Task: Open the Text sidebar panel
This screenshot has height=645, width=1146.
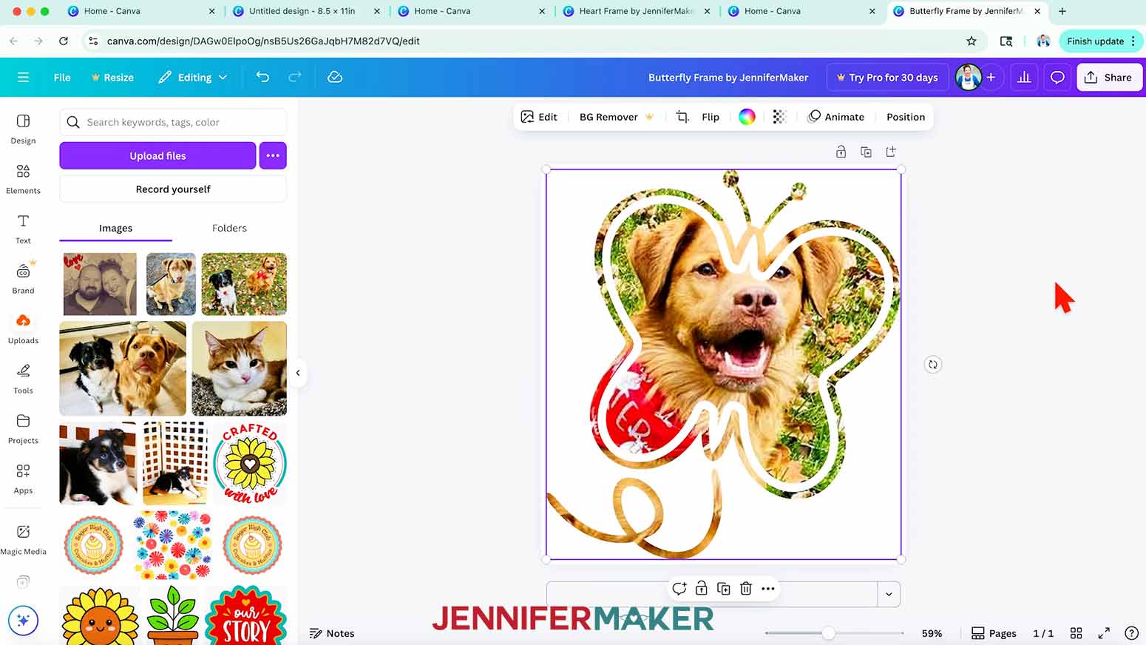Action: tap(23, 229)
